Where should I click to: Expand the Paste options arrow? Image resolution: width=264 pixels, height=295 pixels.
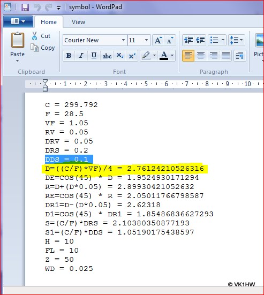tap(17, 61)
